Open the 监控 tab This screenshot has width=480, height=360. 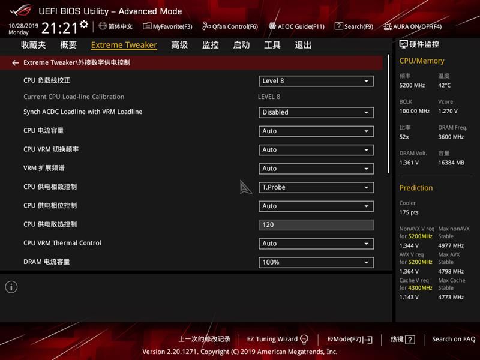(211, 45)
